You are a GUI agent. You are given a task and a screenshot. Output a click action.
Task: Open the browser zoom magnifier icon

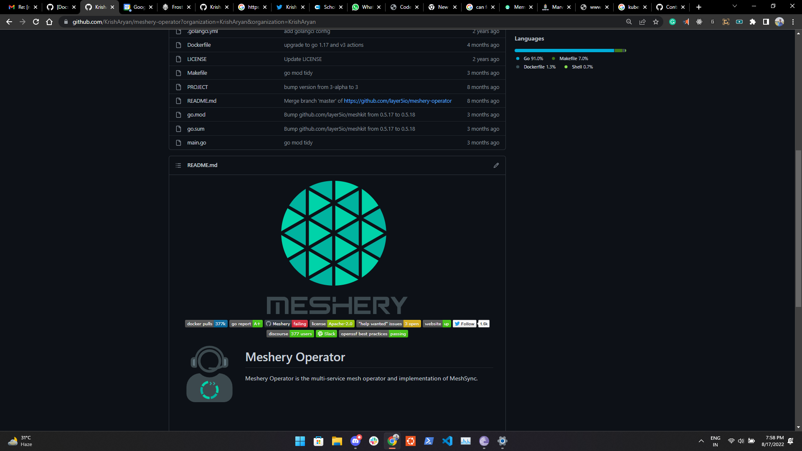point(629,22)
